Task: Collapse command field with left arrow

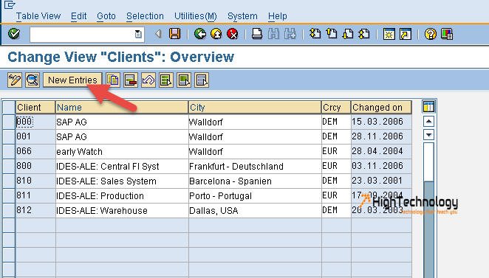Action: [158, 34]
